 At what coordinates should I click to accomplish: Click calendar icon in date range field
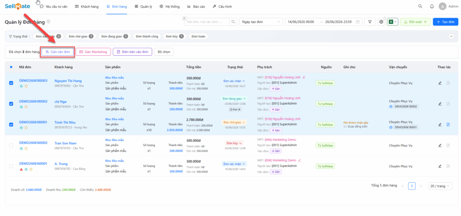pos(357,22)
